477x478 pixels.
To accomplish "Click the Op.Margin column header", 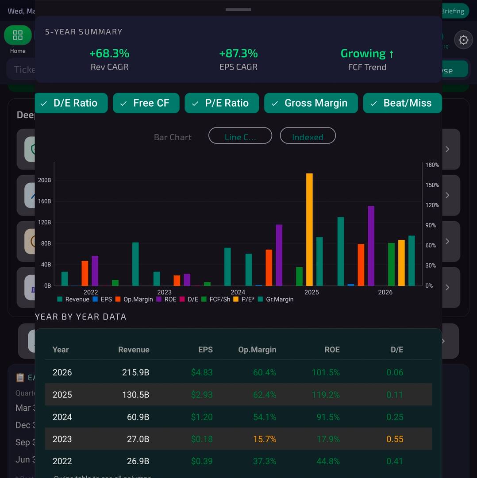I will [257, 350].
